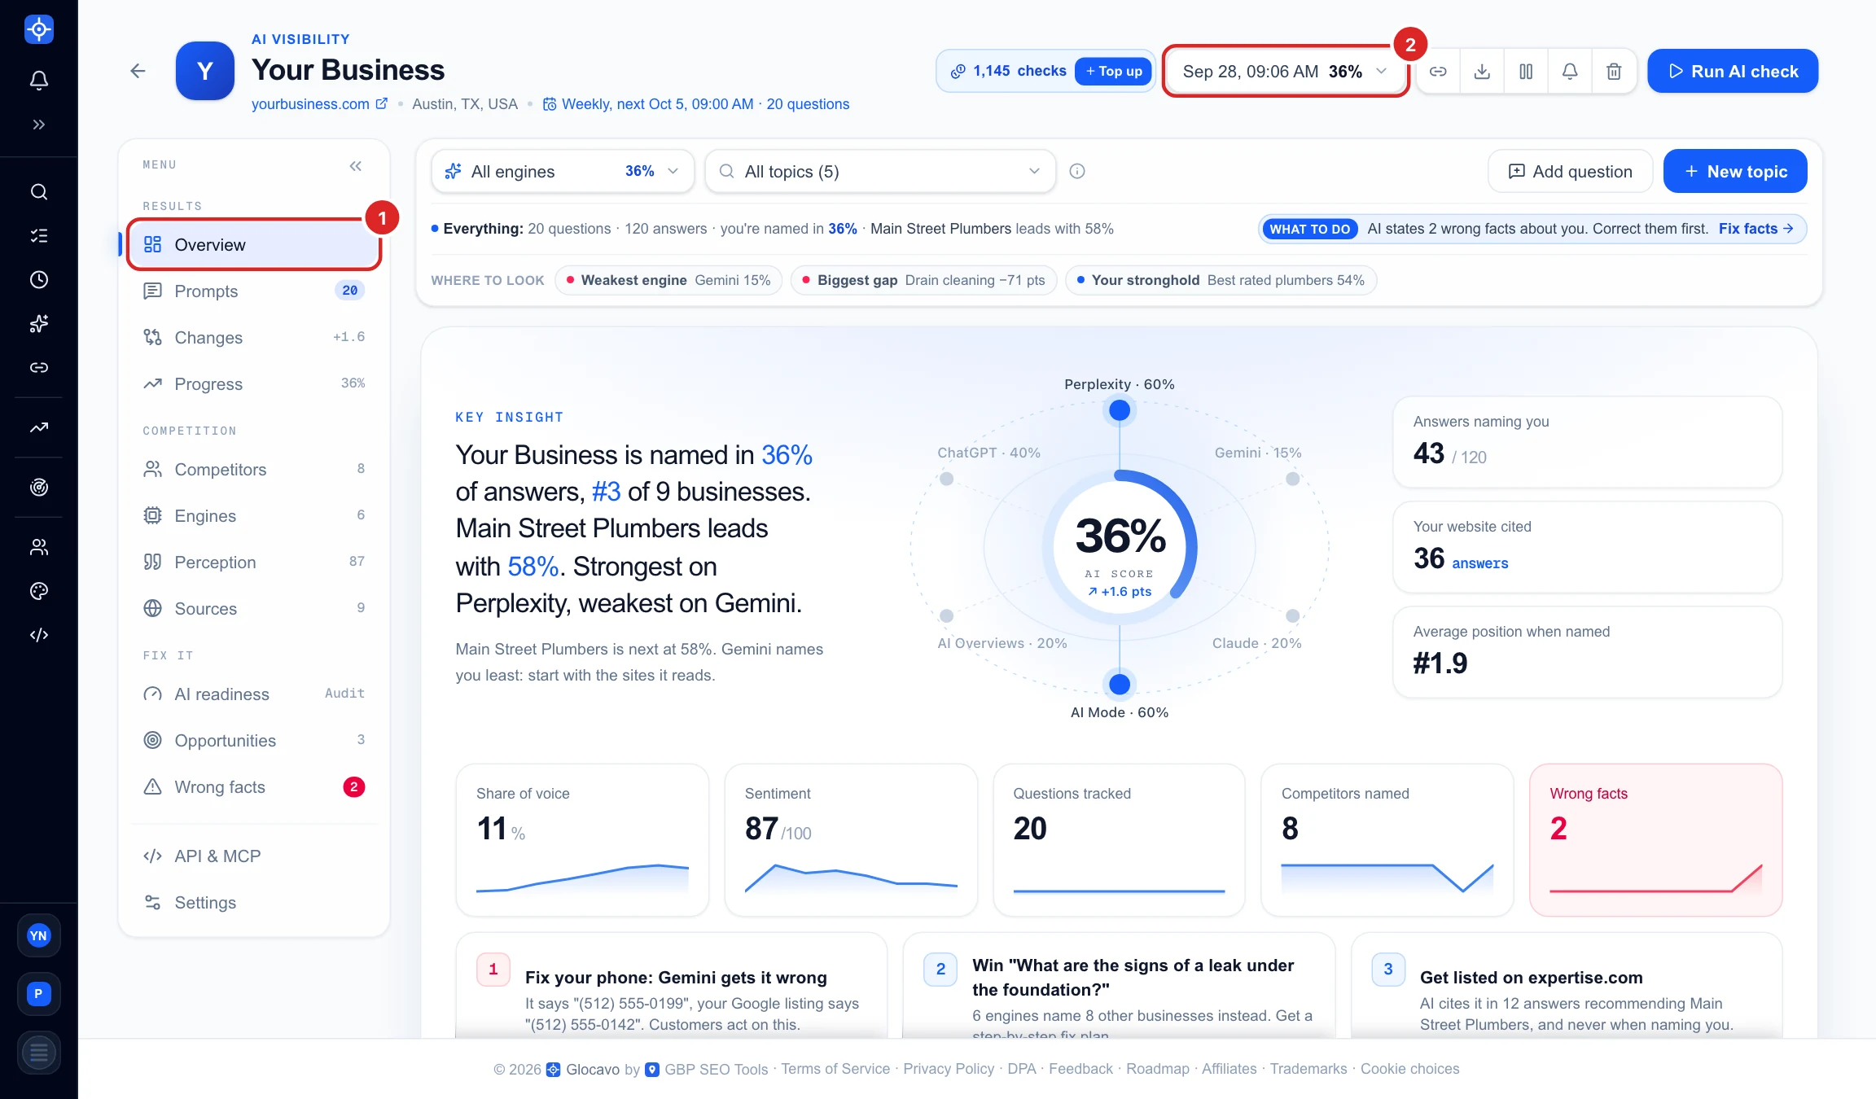Click the Feedback footer link
1876x1099 pixels.
pos(1080,1069)
